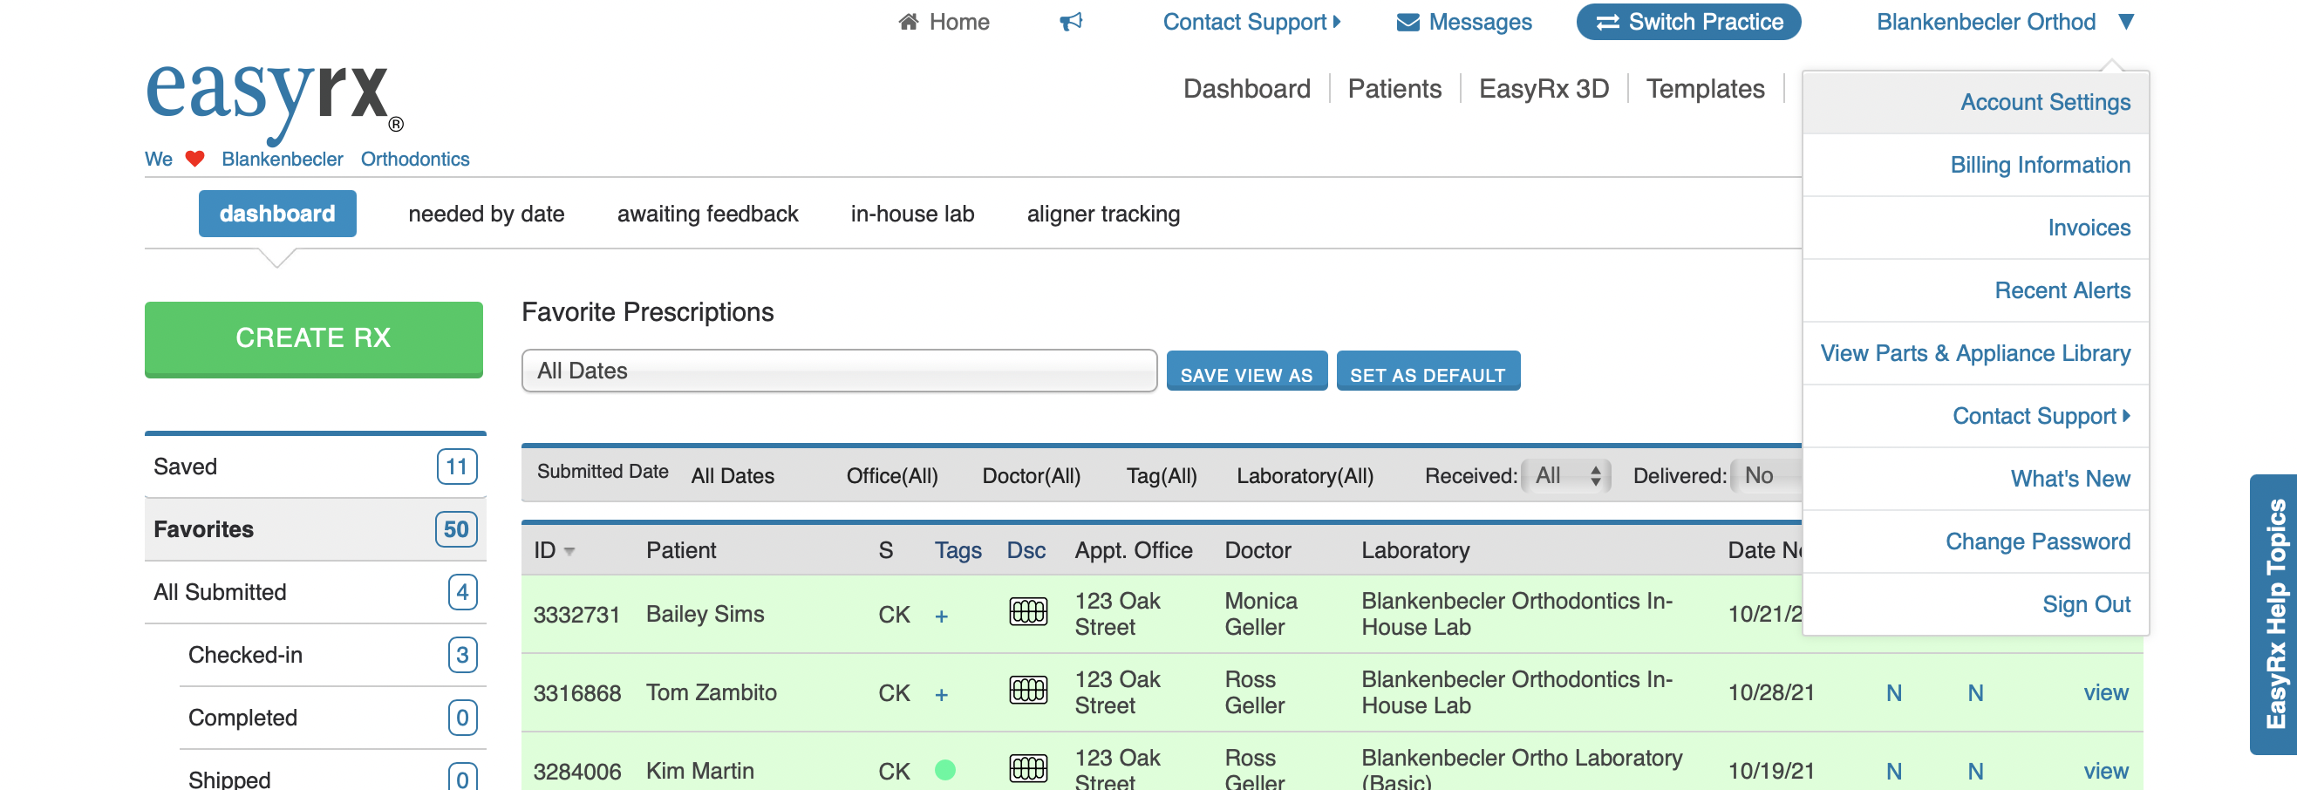Click the Home icon in top bar
Screen dimensions: 2297x790
pyautogui.click(x=908, y=22)
